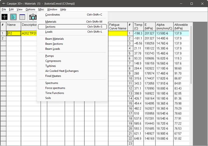Choose Coordinates from the Misc menu
Screen dimensions: 208x146
(x=72, y=15)
